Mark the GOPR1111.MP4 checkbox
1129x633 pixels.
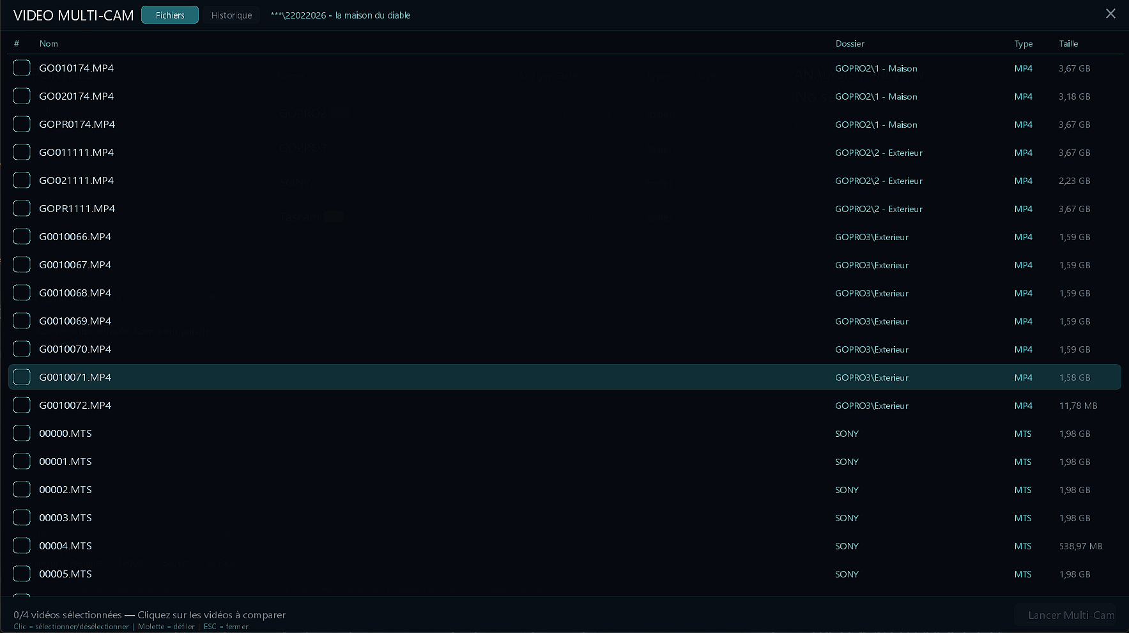[22, 209]
